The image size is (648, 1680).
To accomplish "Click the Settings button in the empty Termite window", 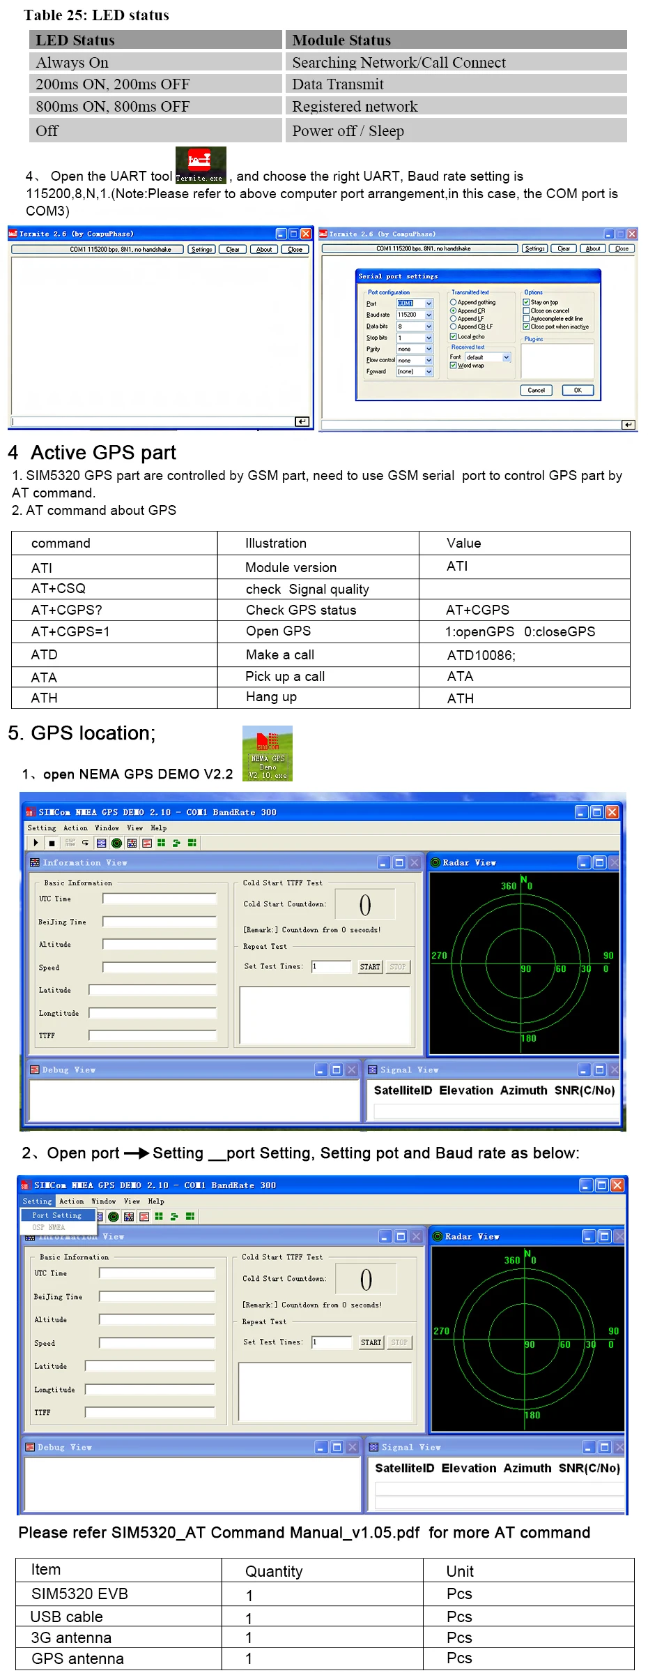I will pyautogui.click(x=201, y=249).
